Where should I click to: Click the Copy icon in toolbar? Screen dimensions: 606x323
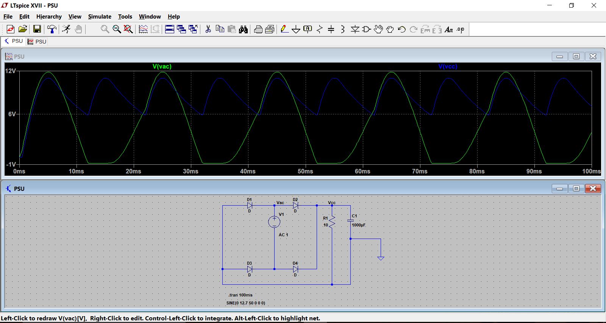pyautogui.click(x=220, y=29)
